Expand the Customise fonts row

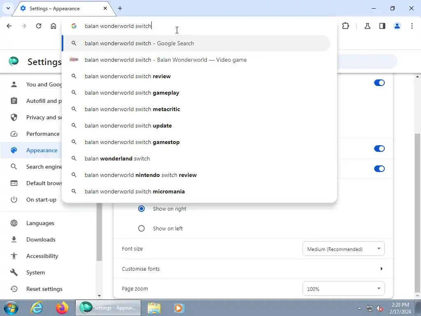pyautogui.click(x=253, y=269)
